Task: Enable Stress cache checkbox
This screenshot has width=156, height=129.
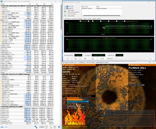Action: pyautogui.click(x=67, y=10)
